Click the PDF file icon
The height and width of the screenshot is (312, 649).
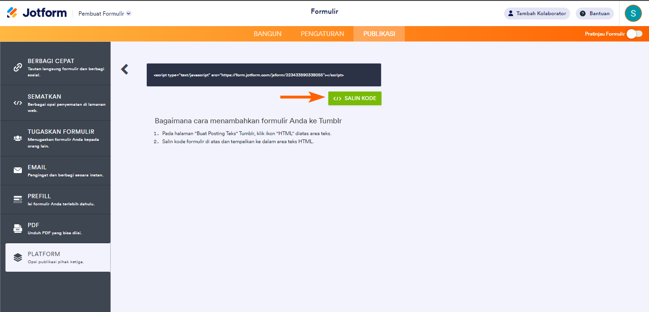(x=18, y=229)
